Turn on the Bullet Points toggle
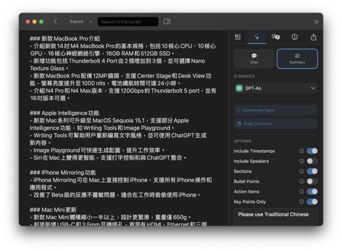This screenshot has height=251, width=342. (x=312, y=181)
